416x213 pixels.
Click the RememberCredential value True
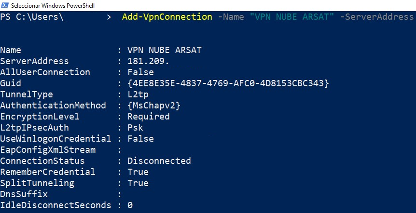138,172
